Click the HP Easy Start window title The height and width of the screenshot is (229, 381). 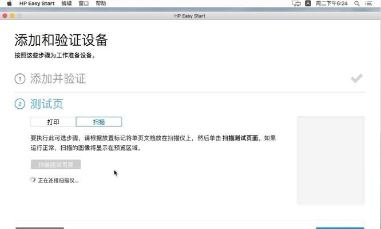pyautogui.click(x=189, y=16)
